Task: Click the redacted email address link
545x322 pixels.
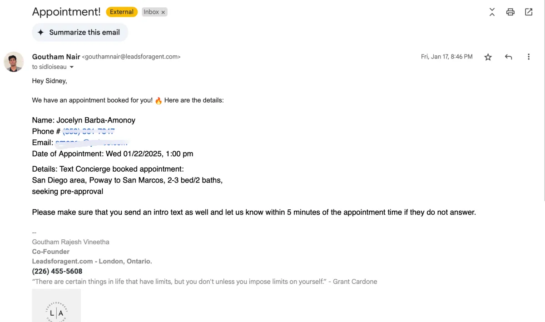Action: click(x=92, y=143)
